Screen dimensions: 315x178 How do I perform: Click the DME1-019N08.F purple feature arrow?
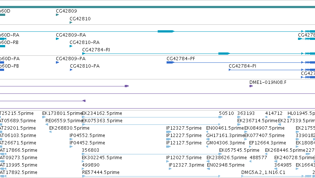coord(251,86)
